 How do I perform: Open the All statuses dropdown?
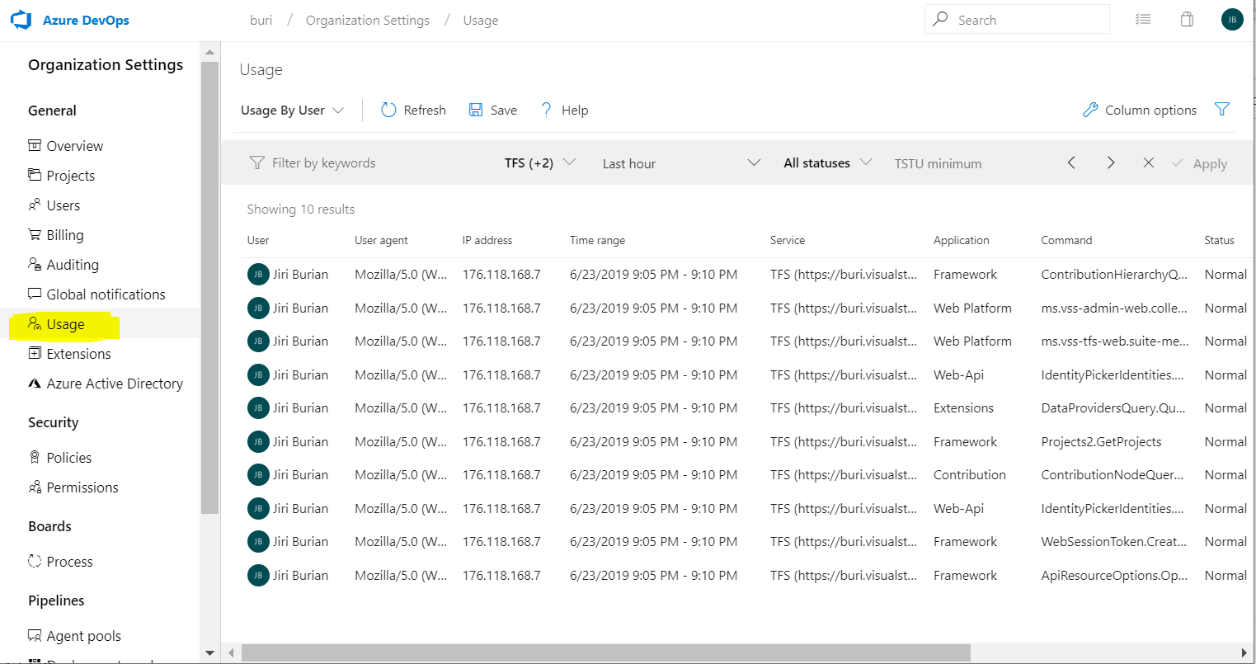[827, 162]
